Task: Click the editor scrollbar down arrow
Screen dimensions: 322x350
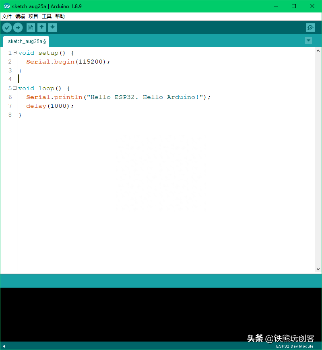Action: point(318,269)
